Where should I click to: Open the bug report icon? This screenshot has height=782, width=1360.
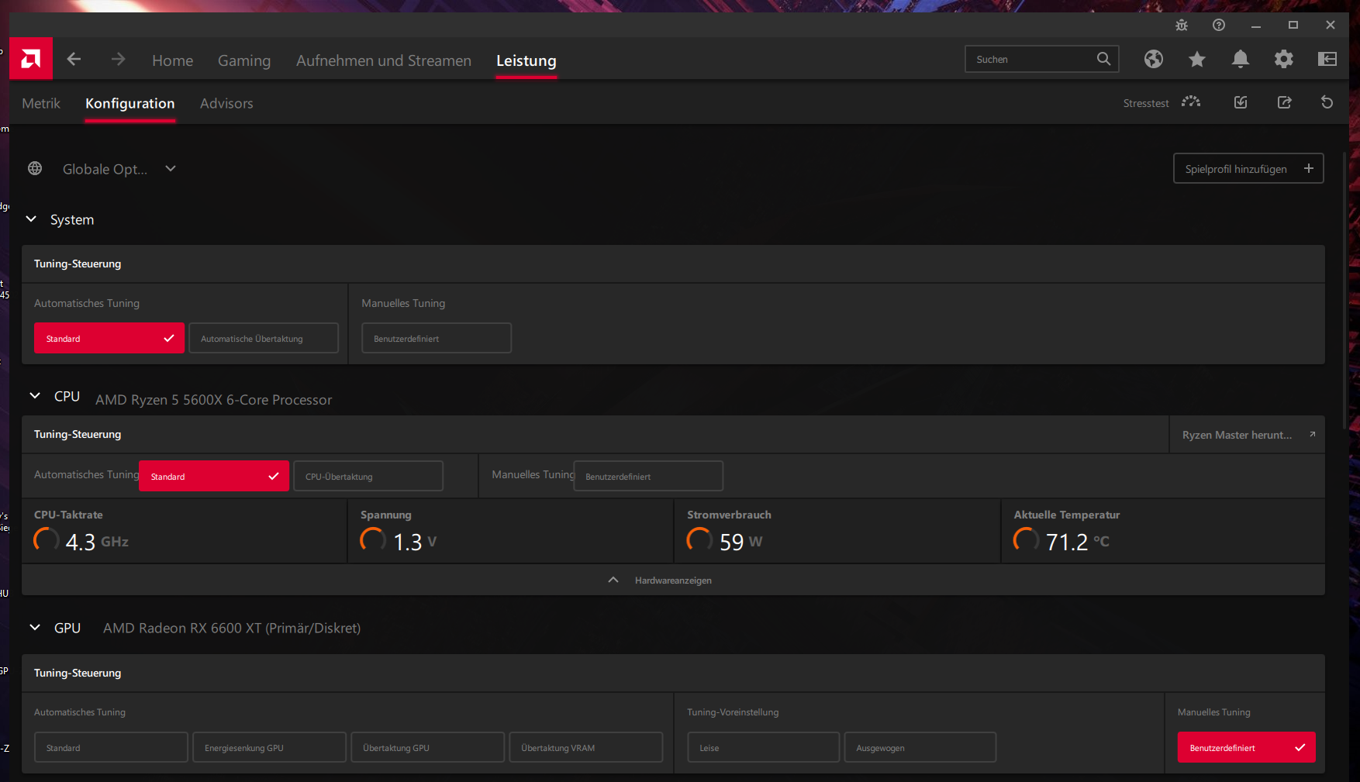[1182, 25]
